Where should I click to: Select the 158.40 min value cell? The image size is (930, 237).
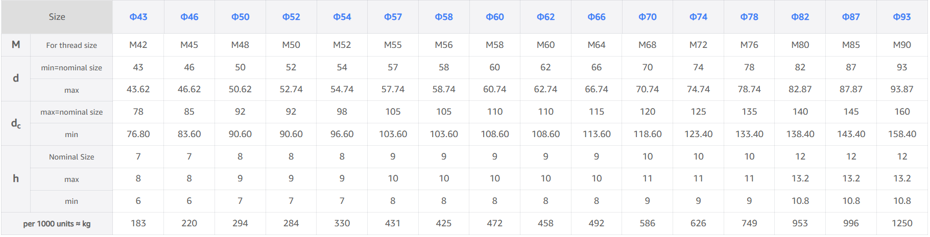point(902,134)
